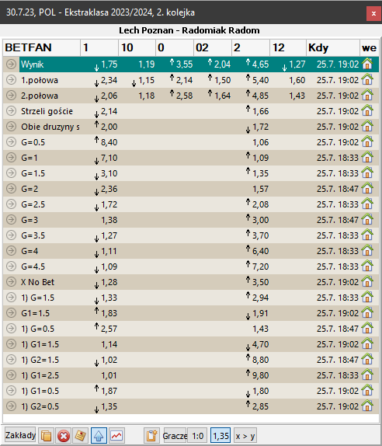
Task: Click the column header labeled 0
Action: 175,47
